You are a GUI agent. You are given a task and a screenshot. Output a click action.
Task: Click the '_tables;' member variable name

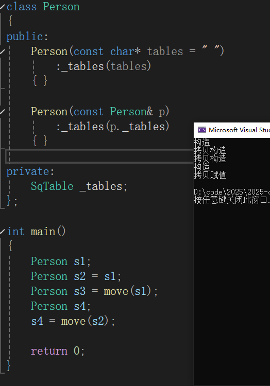tap(104, 186)
